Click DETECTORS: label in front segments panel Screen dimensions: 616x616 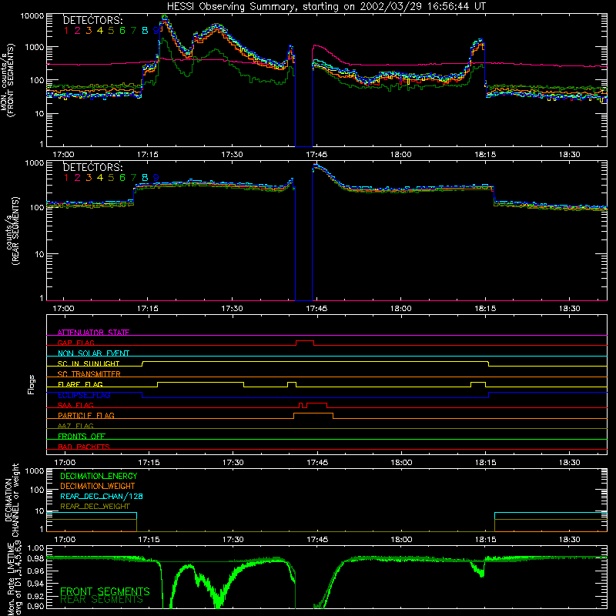(92, 20)
